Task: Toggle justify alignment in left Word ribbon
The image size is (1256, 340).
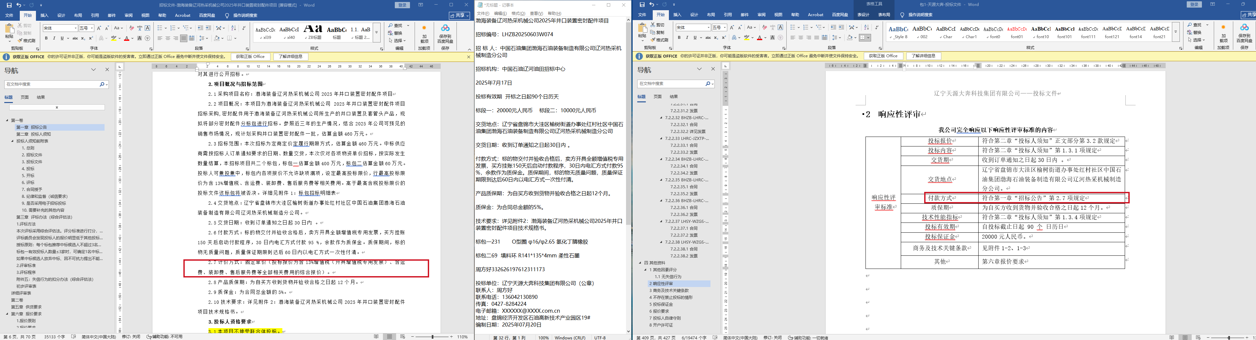Action: coord(183,38)
